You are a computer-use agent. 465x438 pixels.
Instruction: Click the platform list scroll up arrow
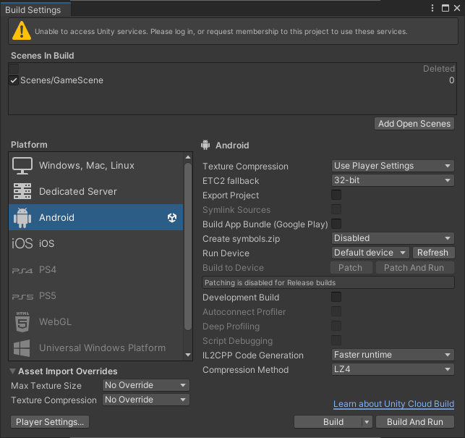[188, 157]
